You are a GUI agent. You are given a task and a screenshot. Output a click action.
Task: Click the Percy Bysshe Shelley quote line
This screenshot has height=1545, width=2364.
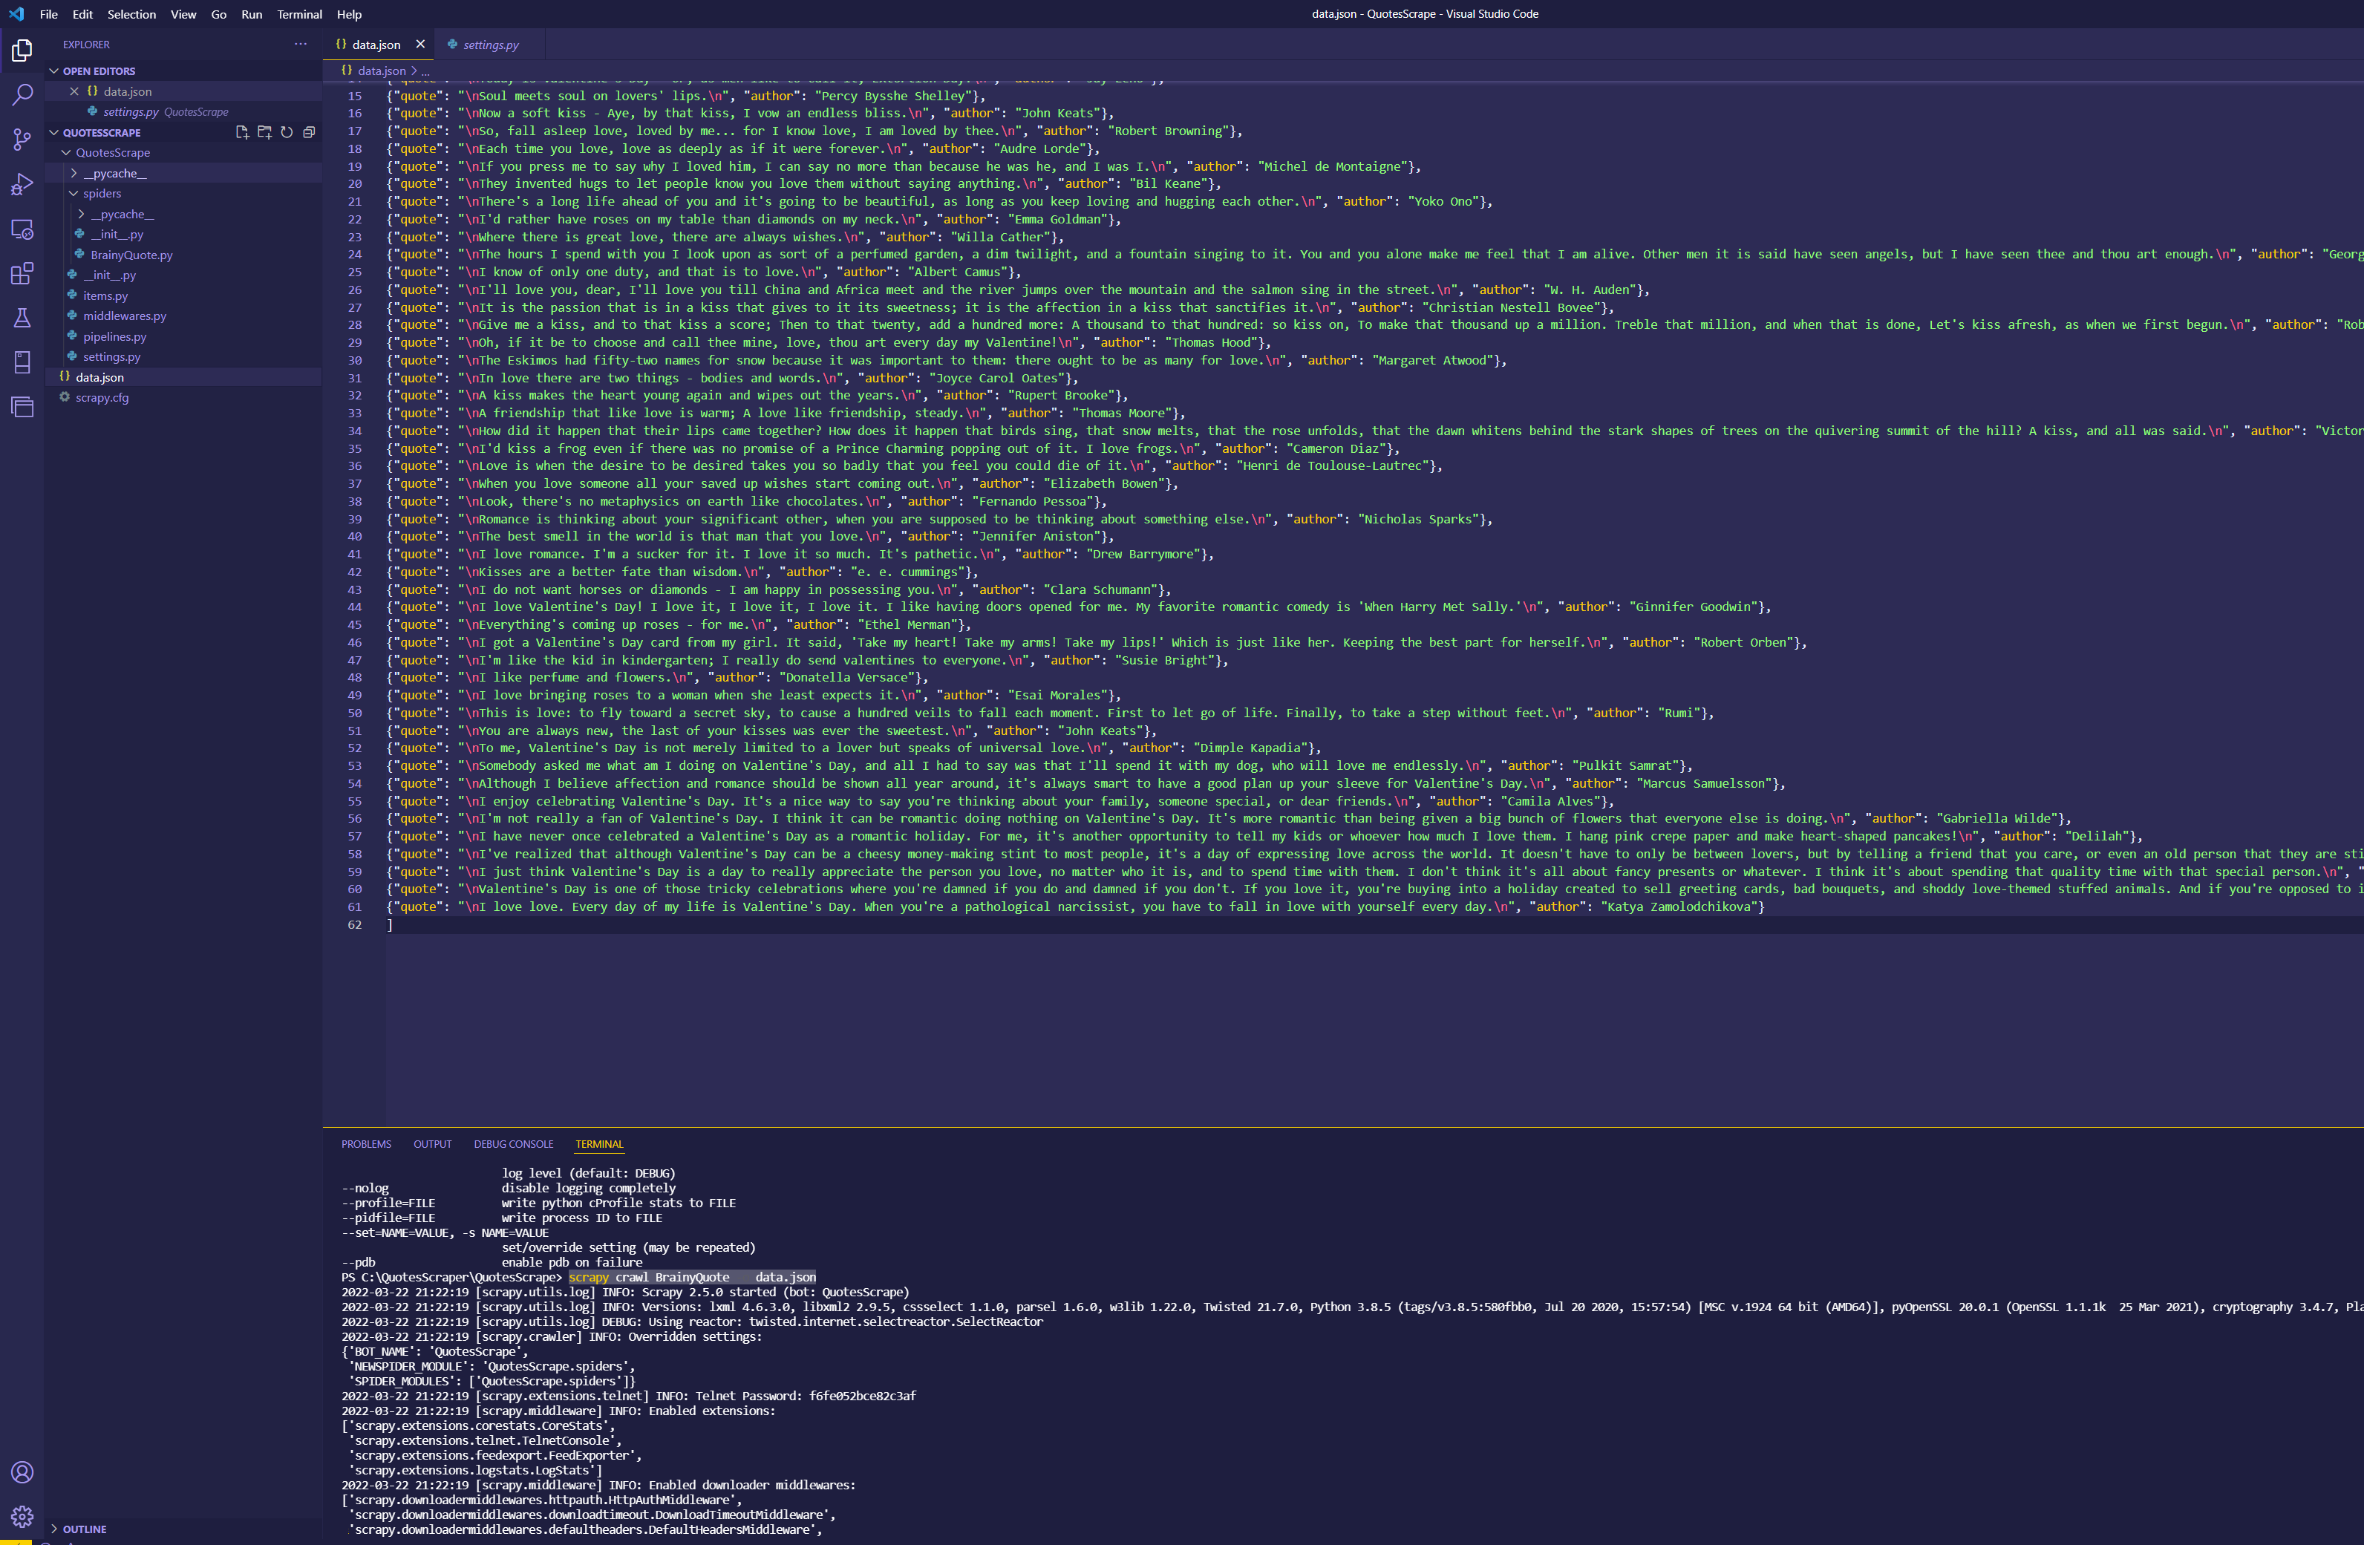coord(686,97)
